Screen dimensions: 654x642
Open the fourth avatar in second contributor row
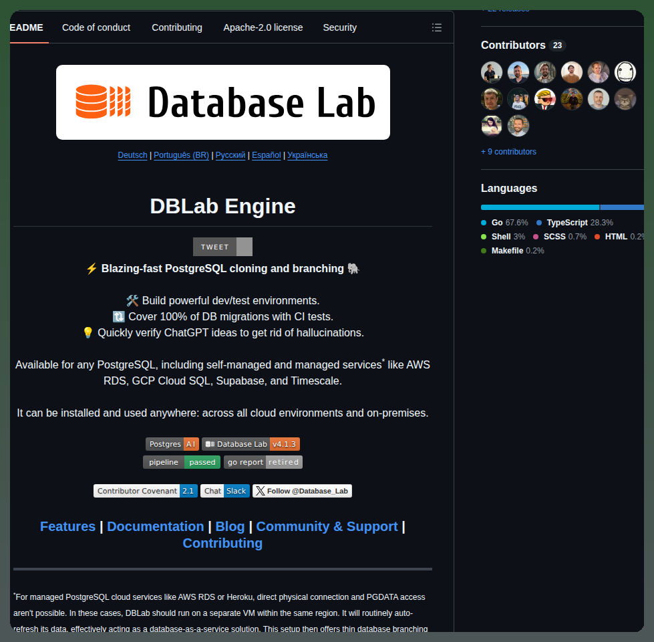pyautogui.click(x=572, y=99)
